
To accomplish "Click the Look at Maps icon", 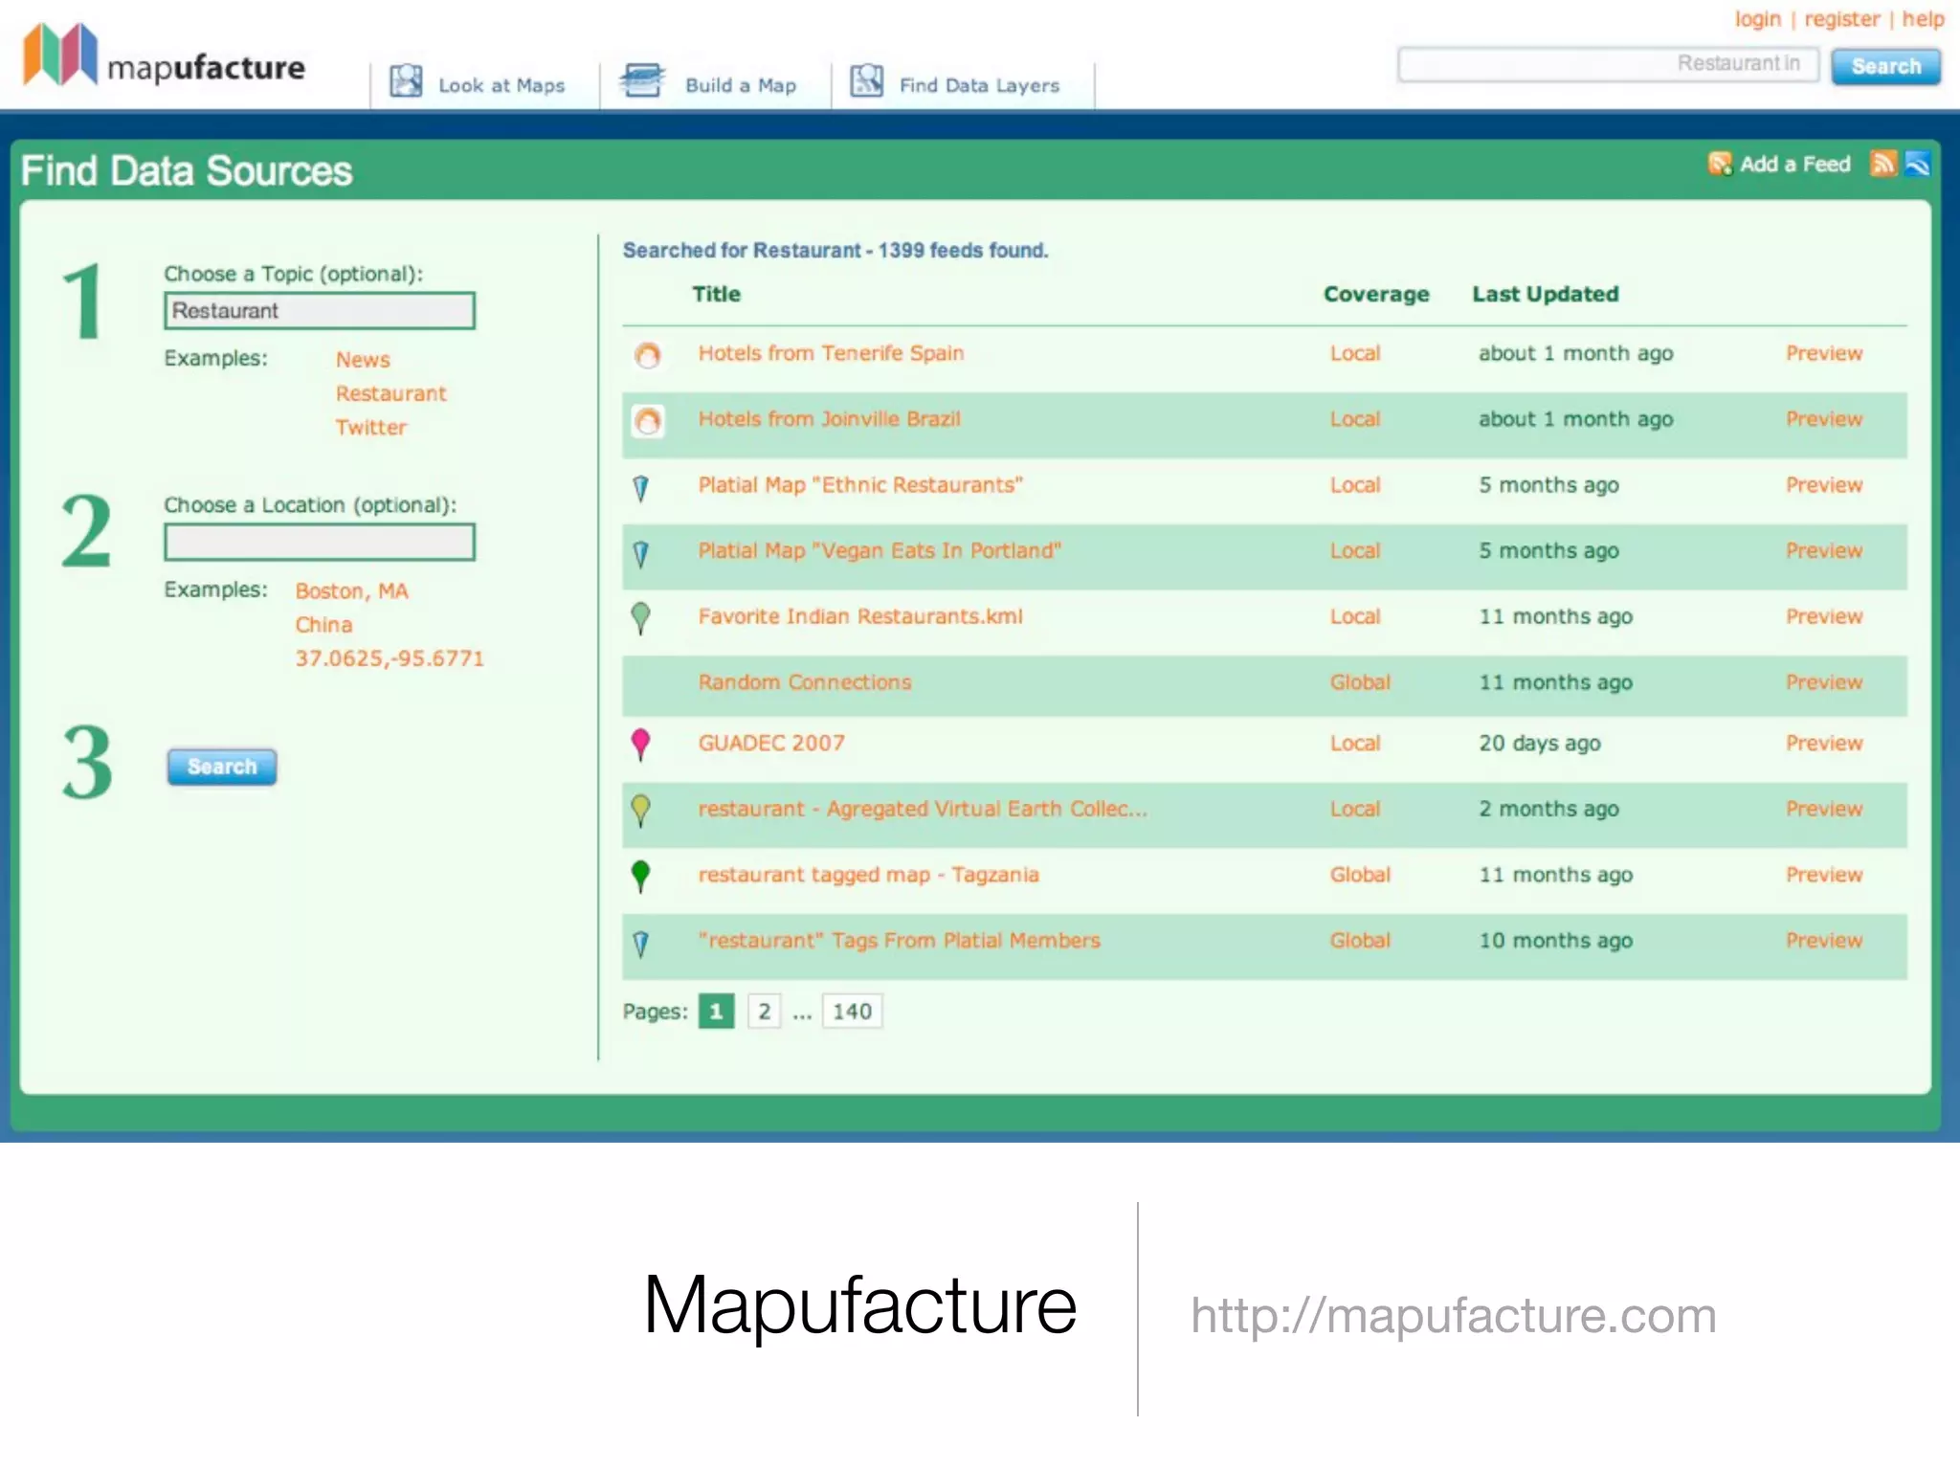I will pos(406,81).
